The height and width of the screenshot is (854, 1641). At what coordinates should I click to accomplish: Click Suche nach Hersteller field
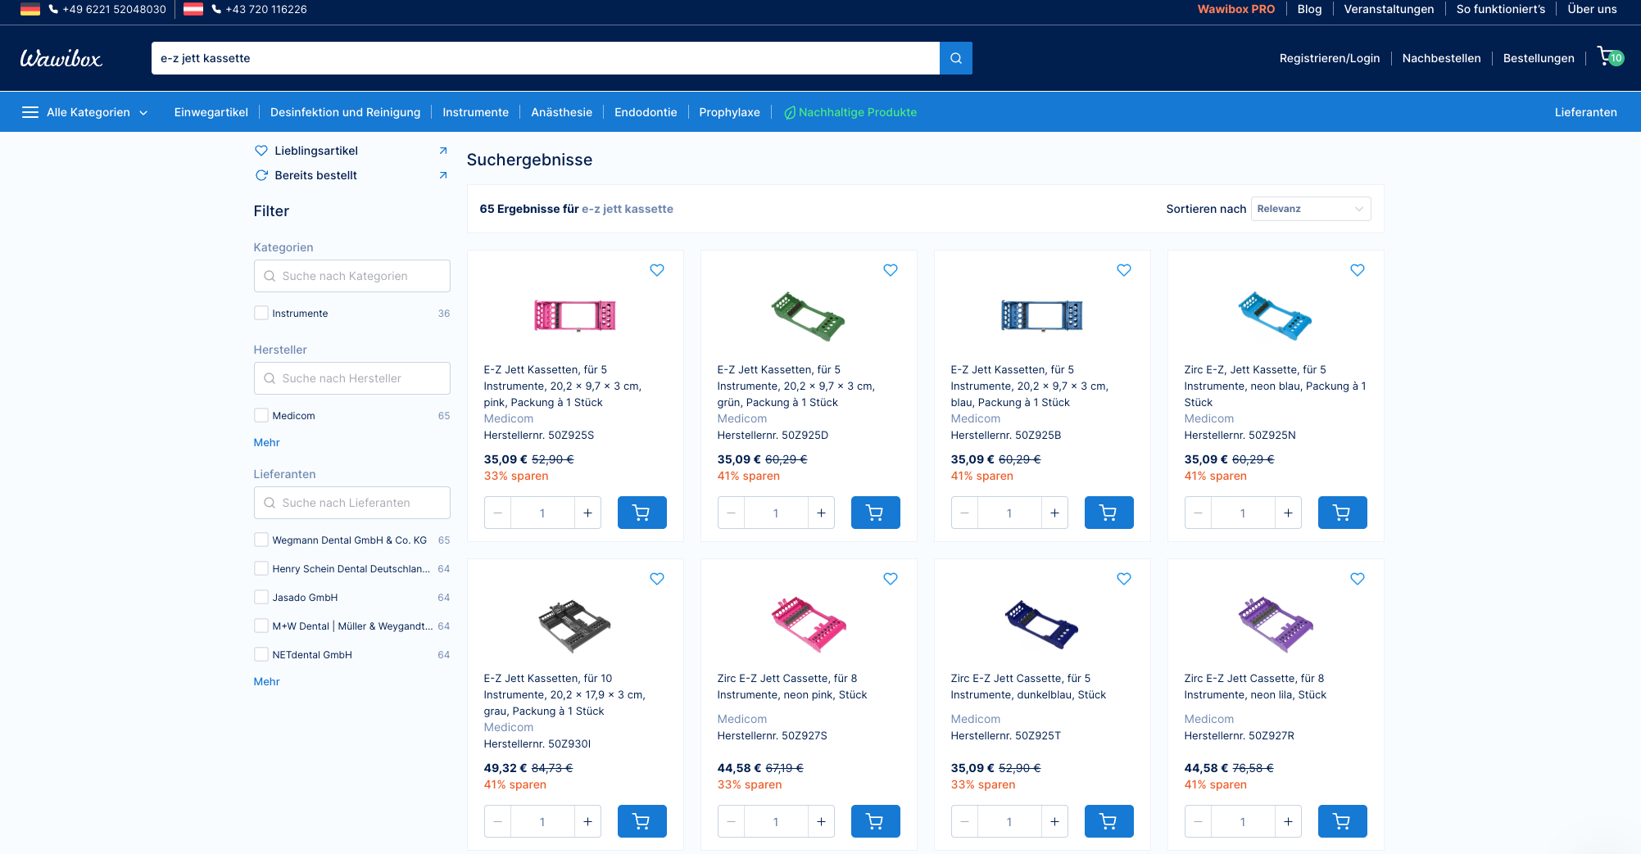[352, 378]
